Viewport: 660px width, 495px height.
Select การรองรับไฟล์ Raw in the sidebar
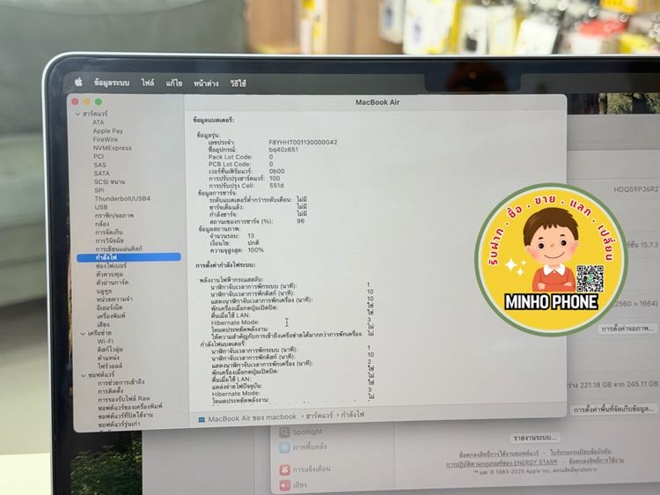point(124,398)
